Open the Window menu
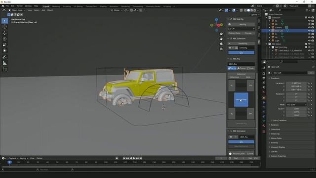This screenshot has width=316, height=178. [x=28, y=6]
